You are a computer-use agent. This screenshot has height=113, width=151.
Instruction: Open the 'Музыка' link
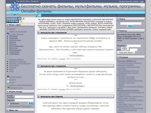[13, 67]
